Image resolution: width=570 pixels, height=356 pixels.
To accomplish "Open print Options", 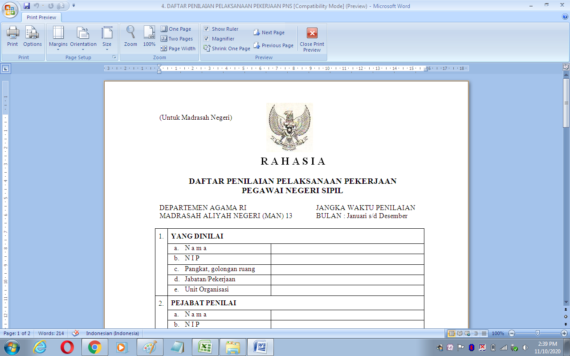I will point(32,38).
